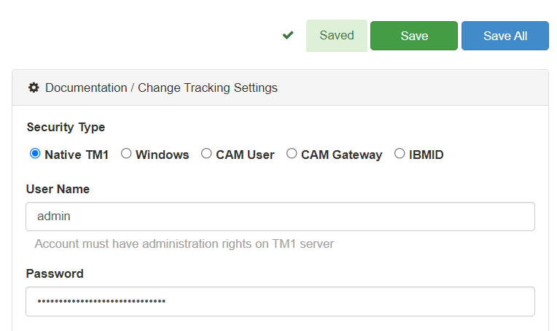Viewport: 557px width, 331px height.
Task: Click into the masked Password field
Action: tap(280, 301)
